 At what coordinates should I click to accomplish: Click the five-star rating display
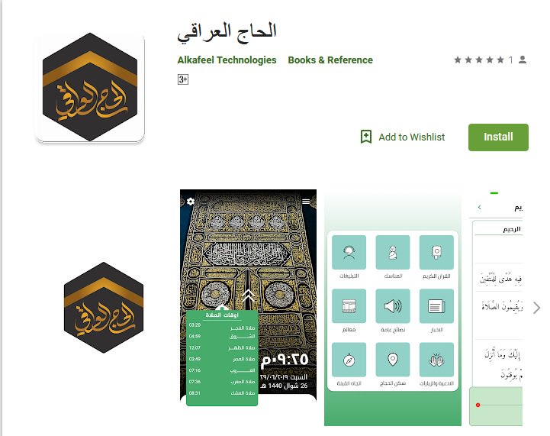pos(479,60)
